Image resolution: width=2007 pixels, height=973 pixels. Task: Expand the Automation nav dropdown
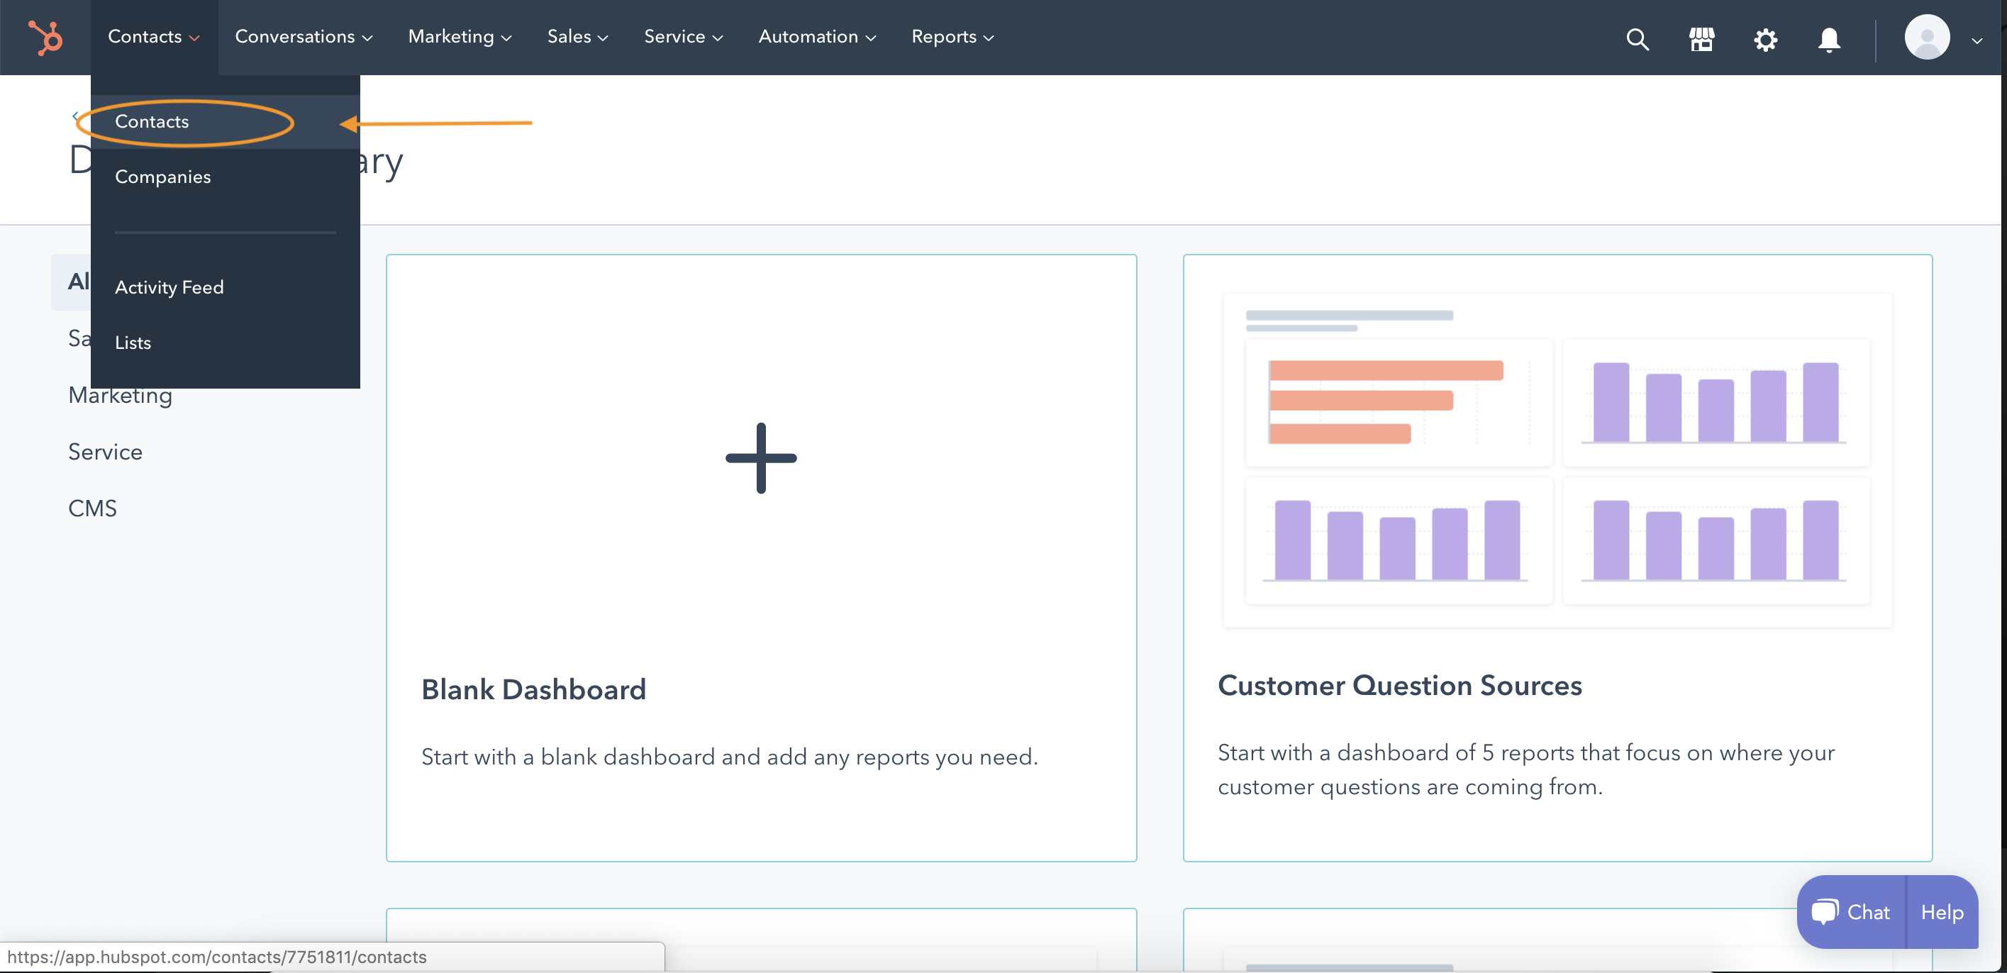click(817, 37)
